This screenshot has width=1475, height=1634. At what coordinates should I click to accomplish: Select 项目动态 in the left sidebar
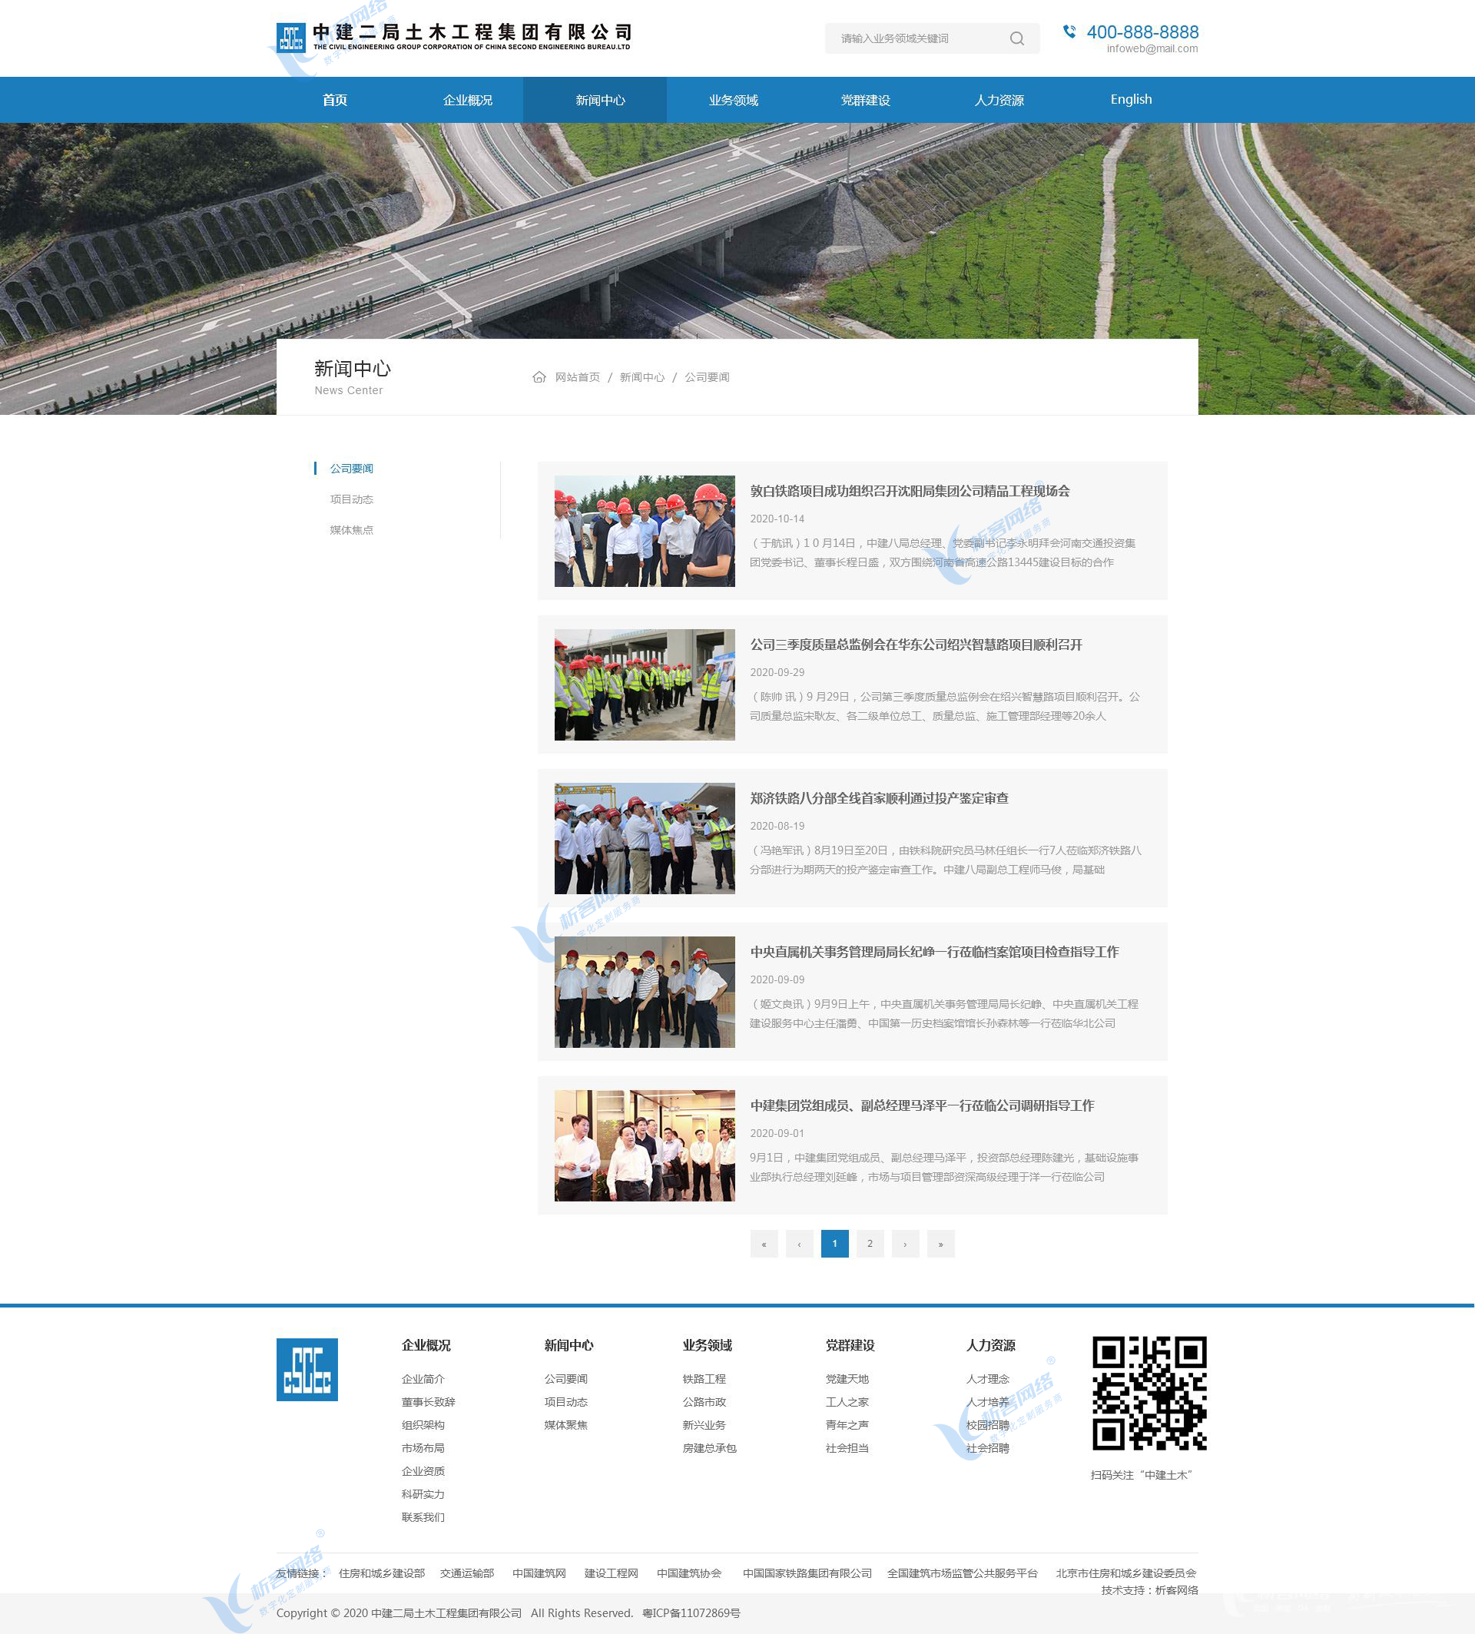coord(351,499)
